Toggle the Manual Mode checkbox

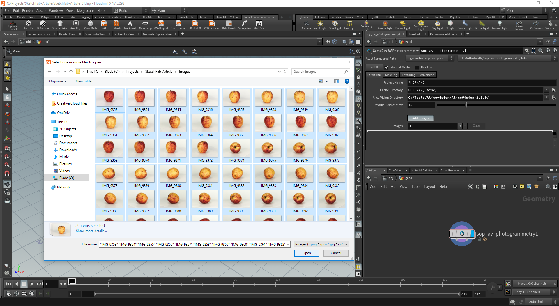(x=387, y=68)
